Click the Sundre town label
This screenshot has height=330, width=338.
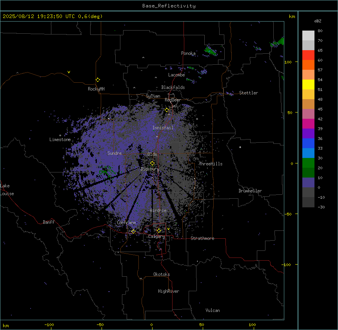pos(114,153)
